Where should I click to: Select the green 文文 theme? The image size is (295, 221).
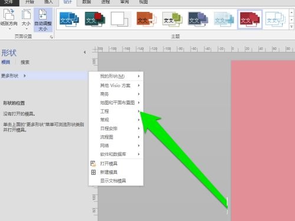coord(172,19)
